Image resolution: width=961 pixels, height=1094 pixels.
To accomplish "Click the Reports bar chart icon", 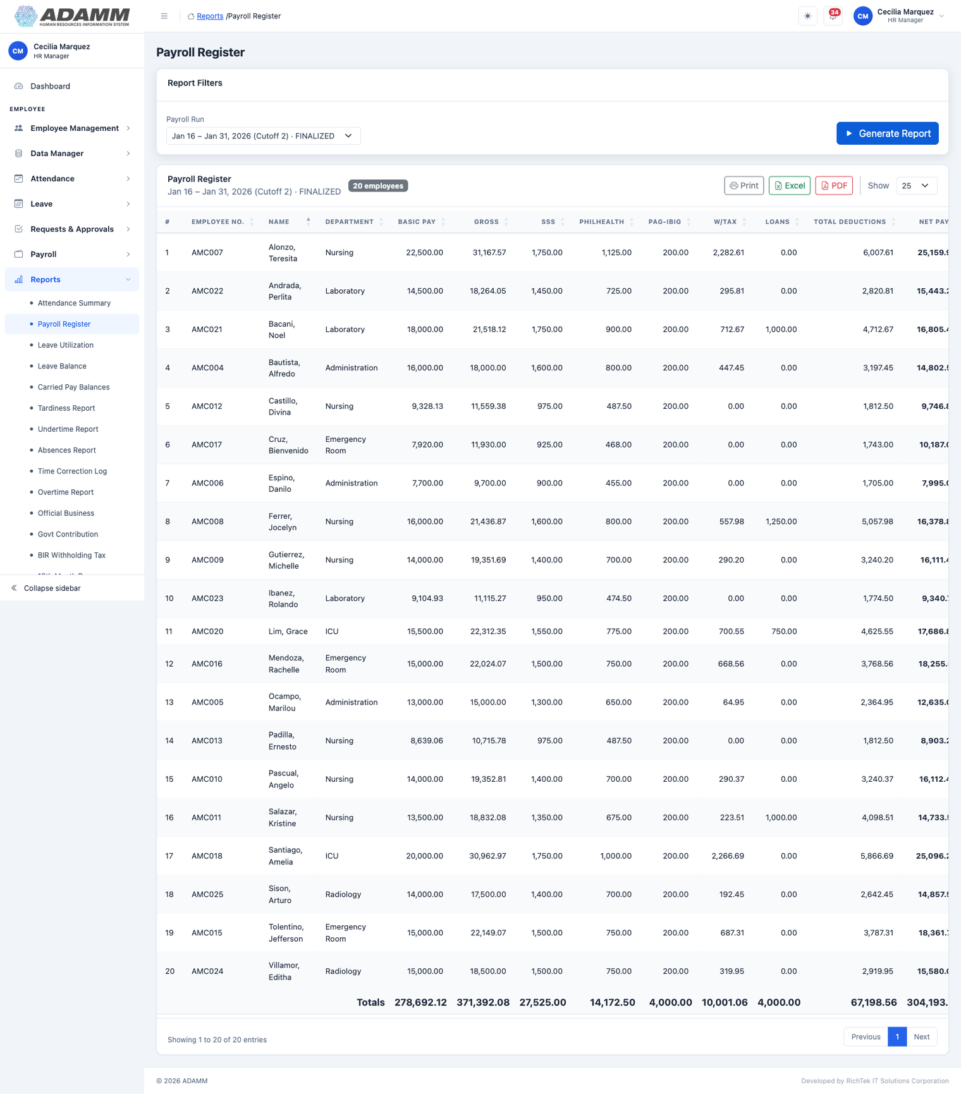I will [19, 280].
